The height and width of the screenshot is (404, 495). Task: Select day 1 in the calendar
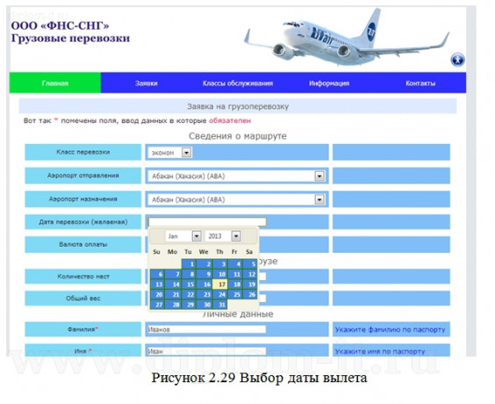pos(189,264)
